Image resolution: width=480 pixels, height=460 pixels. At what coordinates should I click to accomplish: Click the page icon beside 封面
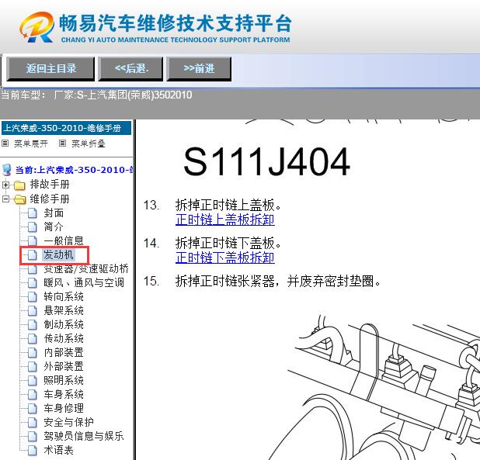[33, 213]
